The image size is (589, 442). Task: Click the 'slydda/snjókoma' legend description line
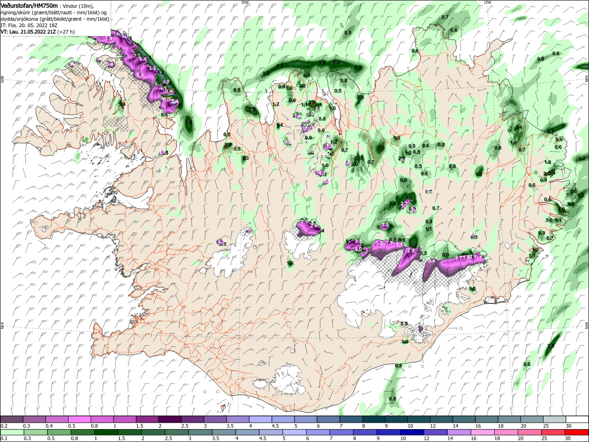pyautogui.click(x=55, y=19)
